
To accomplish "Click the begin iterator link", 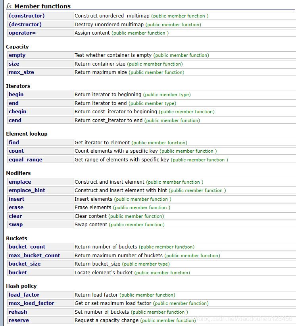I will click(16, 95).
